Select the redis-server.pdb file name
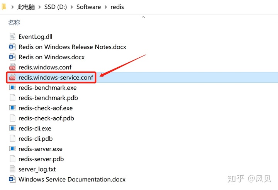This screenshot has width=278, height=190. click(41, 159)
